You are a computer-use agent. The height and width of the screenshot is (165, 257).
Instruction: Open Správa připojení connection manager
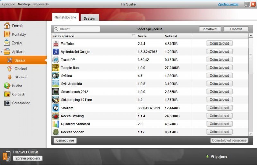(x=28, y=158)
